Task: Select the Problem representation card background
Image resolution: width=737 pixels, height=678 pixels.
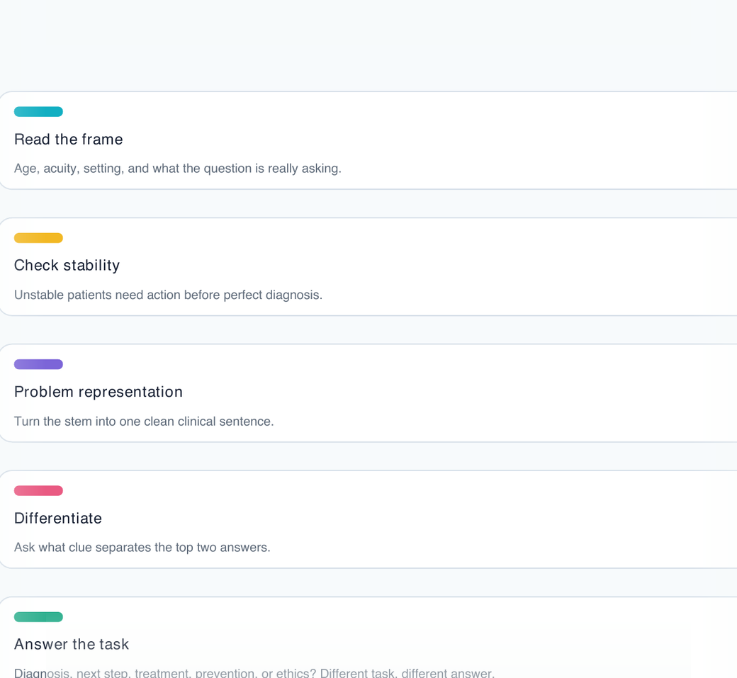Action: point(368,393)
